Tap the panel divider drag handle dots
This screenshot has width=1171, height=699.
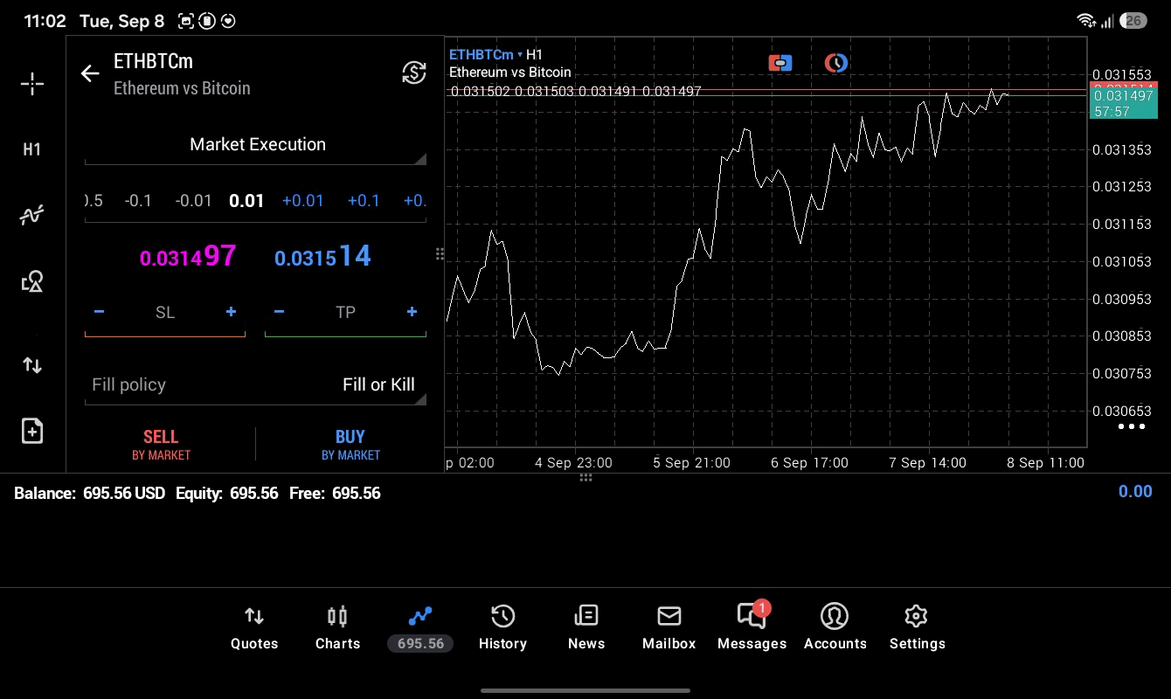pyautogui.click(x=440, y=254)
